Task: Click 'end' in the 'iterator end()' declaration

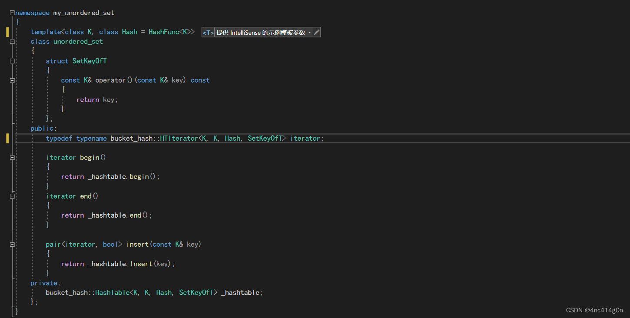Action: (x=86, y=196)
